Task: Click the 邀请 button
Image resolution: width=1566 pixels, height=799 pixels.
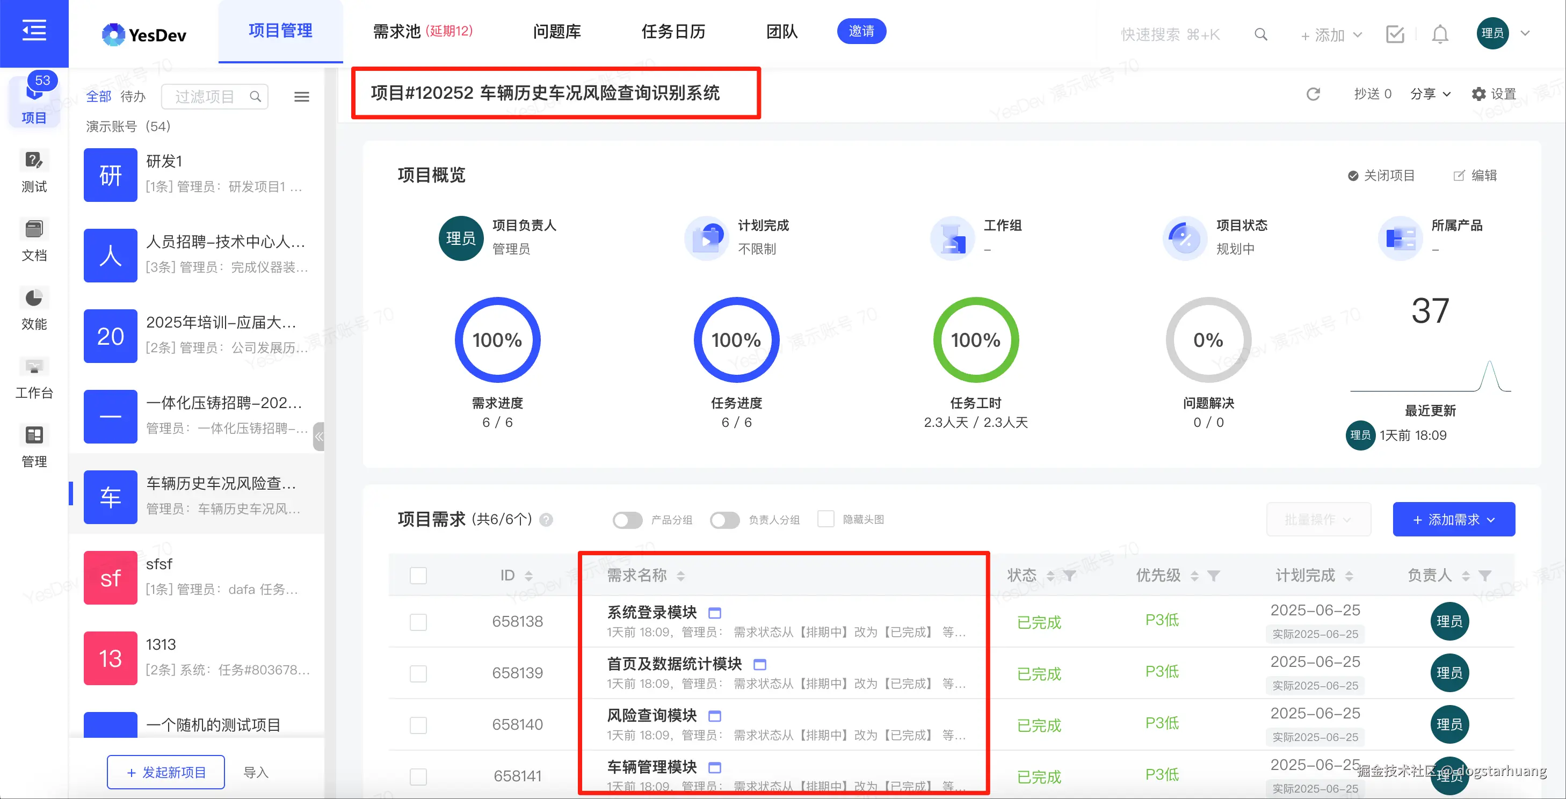Action: coord(861,31)
